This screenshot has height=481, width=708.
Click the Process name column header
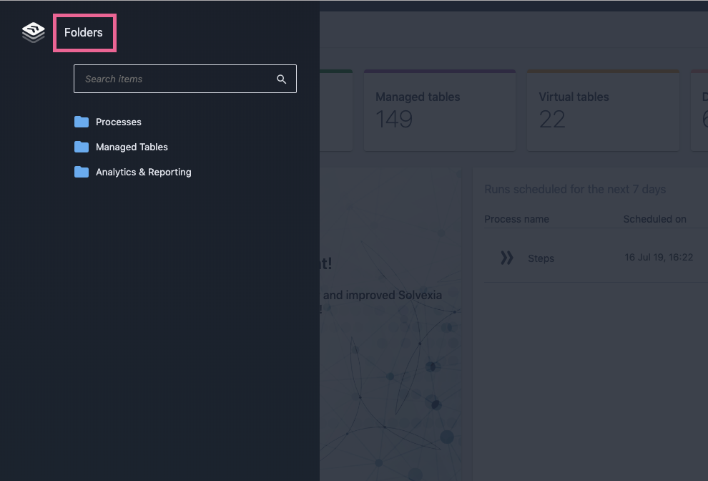516,219
